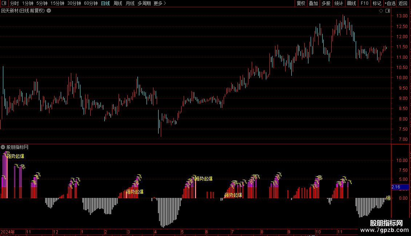Expand 更多 periods list

(x=160, y=3)
